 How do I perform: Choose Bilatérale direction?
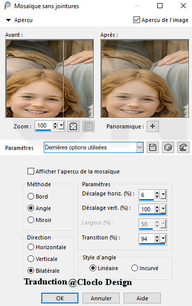pos(31,270)
